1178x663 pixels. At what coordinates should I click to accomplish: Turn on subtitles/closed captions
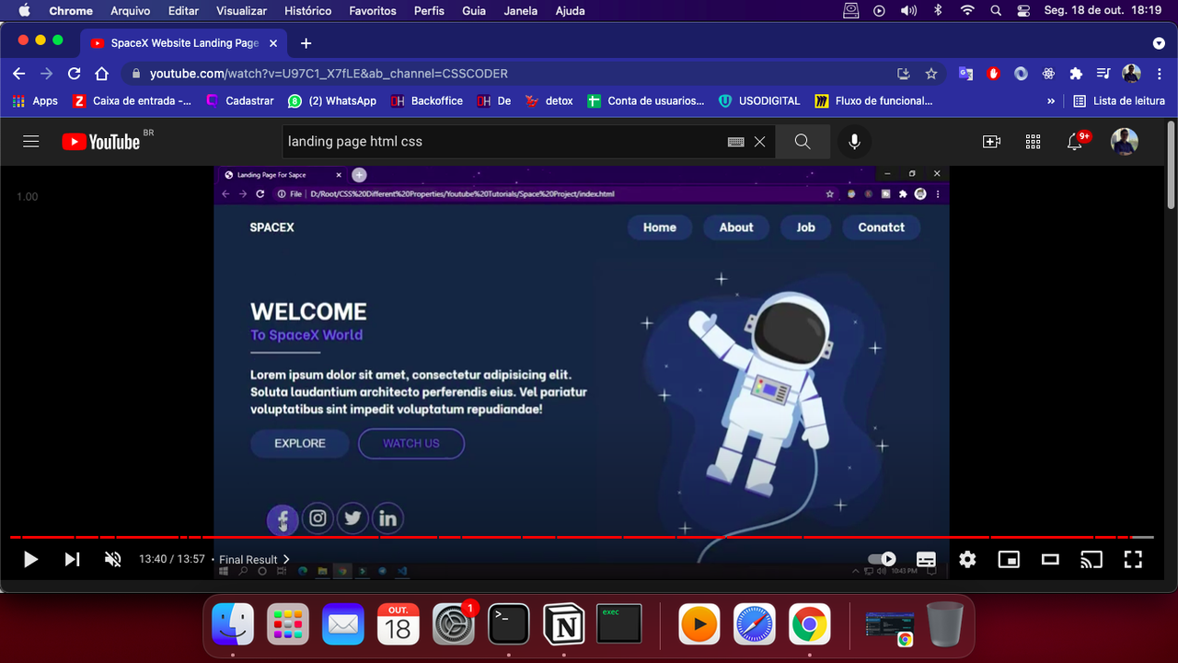[926, 559]
